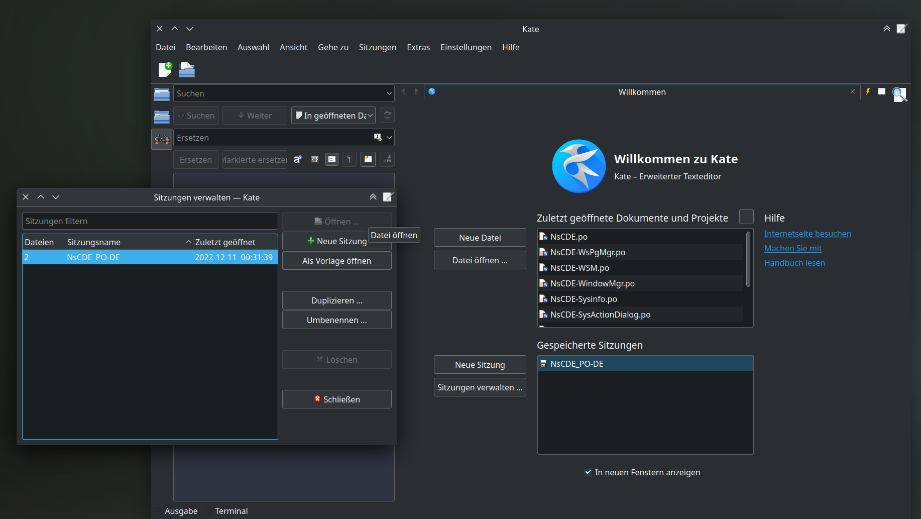The width and height of the screenshot is (921, 519).
Task: Show the Terminal bottom panel
Action: click(x=227, y=511)
